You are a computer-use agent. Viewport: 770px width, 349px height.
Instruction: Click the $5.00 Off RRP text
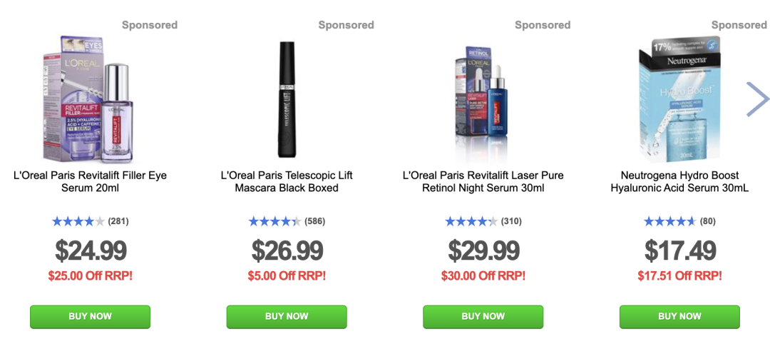(x=287, y=275)
